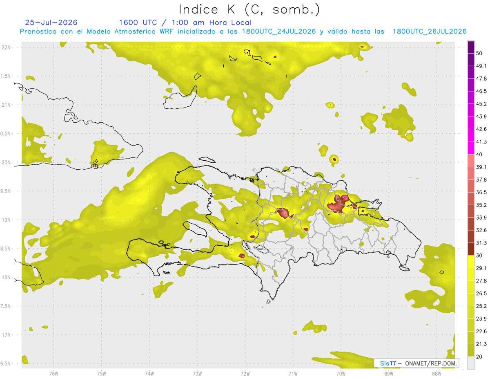Click the map title "Indice K (C, somb.)"

(249, 9)
